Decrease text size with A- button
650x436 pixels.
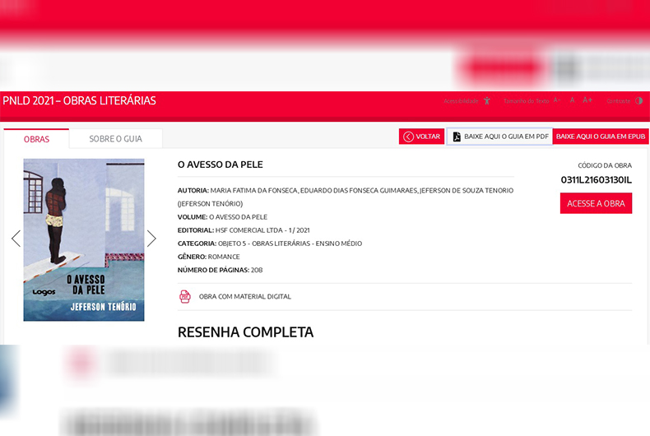(x=556, y=100)
